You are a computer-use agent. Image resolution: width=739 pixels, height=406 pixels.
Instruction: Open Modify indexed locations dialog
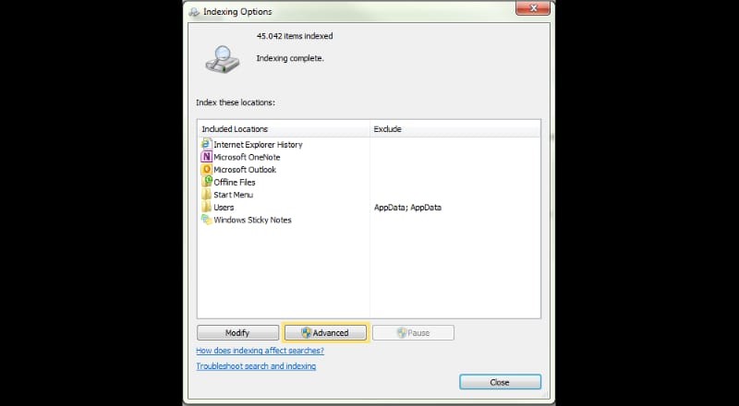(x=237, y=332)
